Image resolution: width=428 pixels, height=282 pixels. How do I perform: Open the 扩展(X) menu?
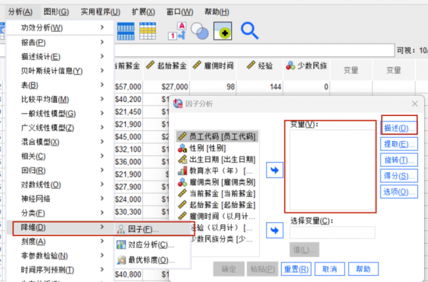(x=144, y=12)
